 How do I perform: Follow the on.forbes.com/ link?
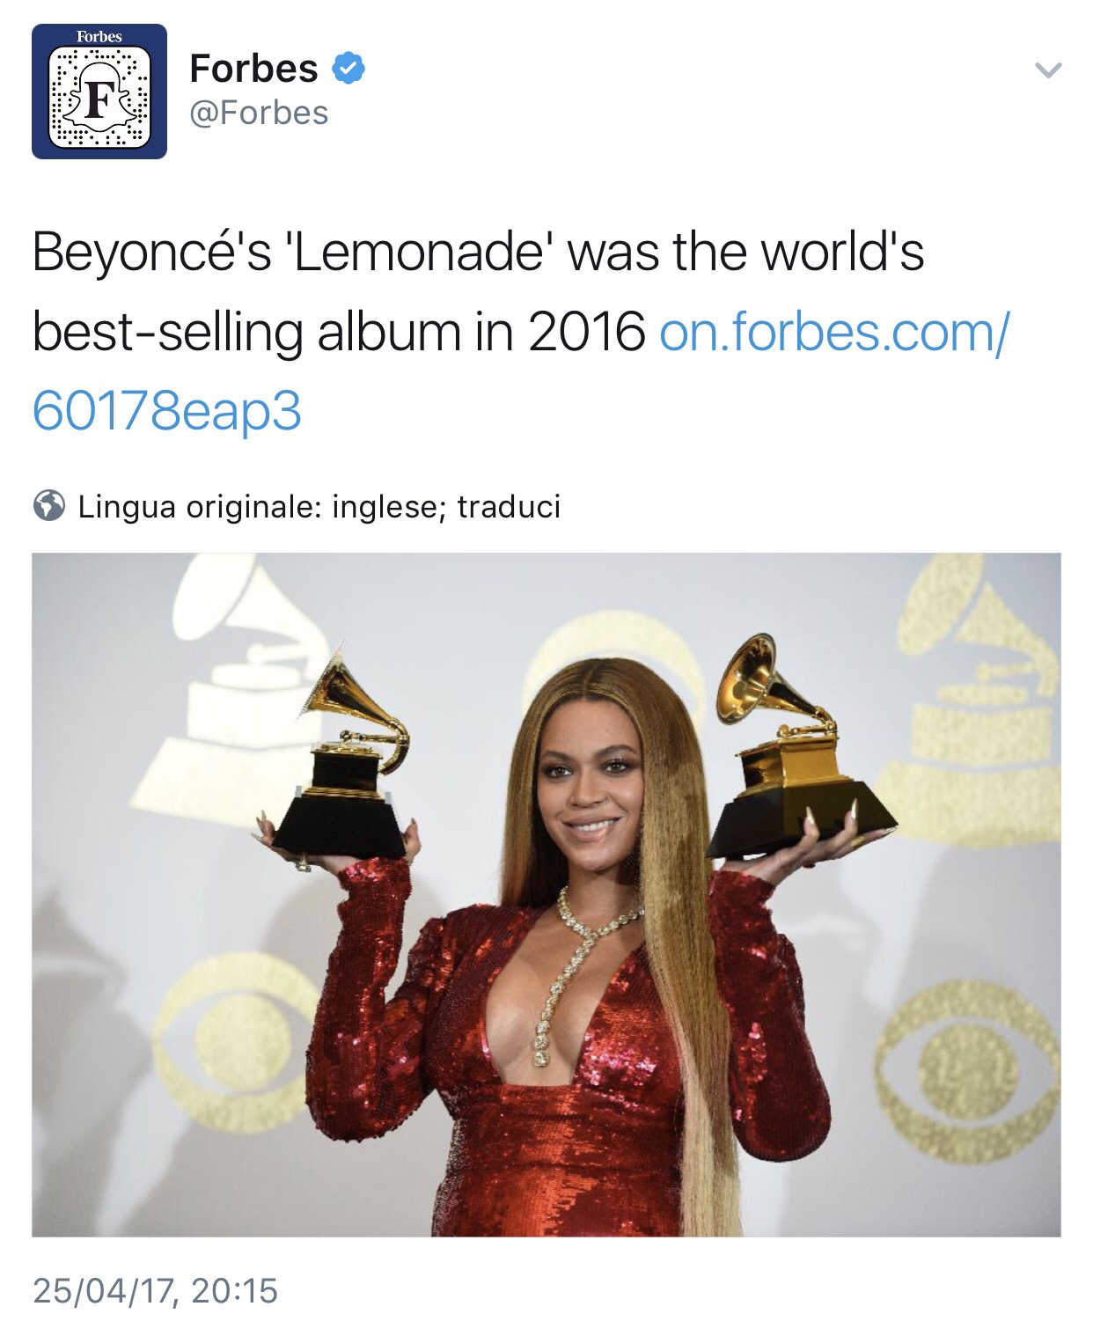pos(834,332)
